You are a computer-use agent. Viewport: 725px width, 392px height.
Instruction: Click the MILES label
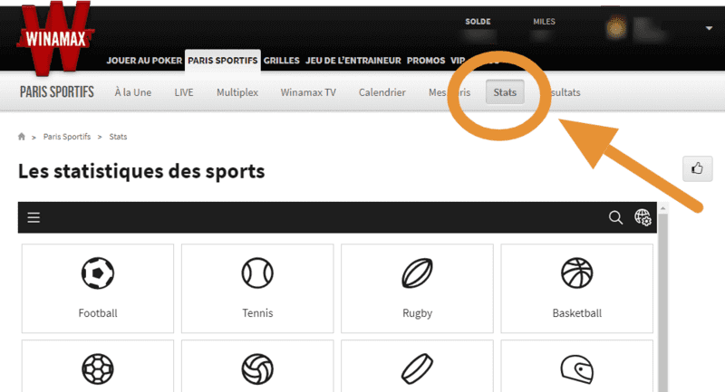point(544,21)
